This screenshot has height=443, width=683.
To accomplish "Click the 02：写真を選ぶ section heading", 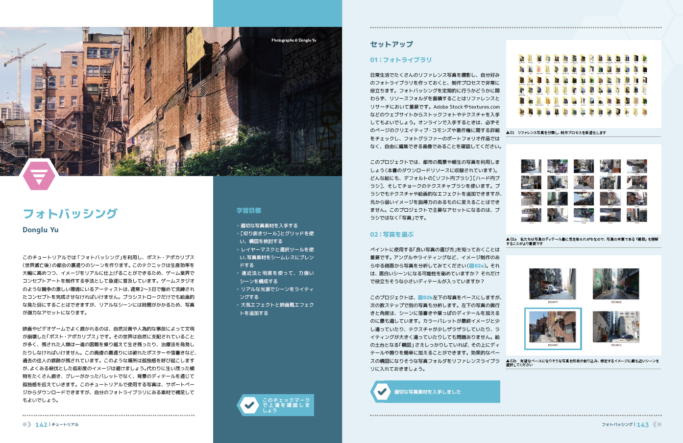I will [x=391, y=234].
